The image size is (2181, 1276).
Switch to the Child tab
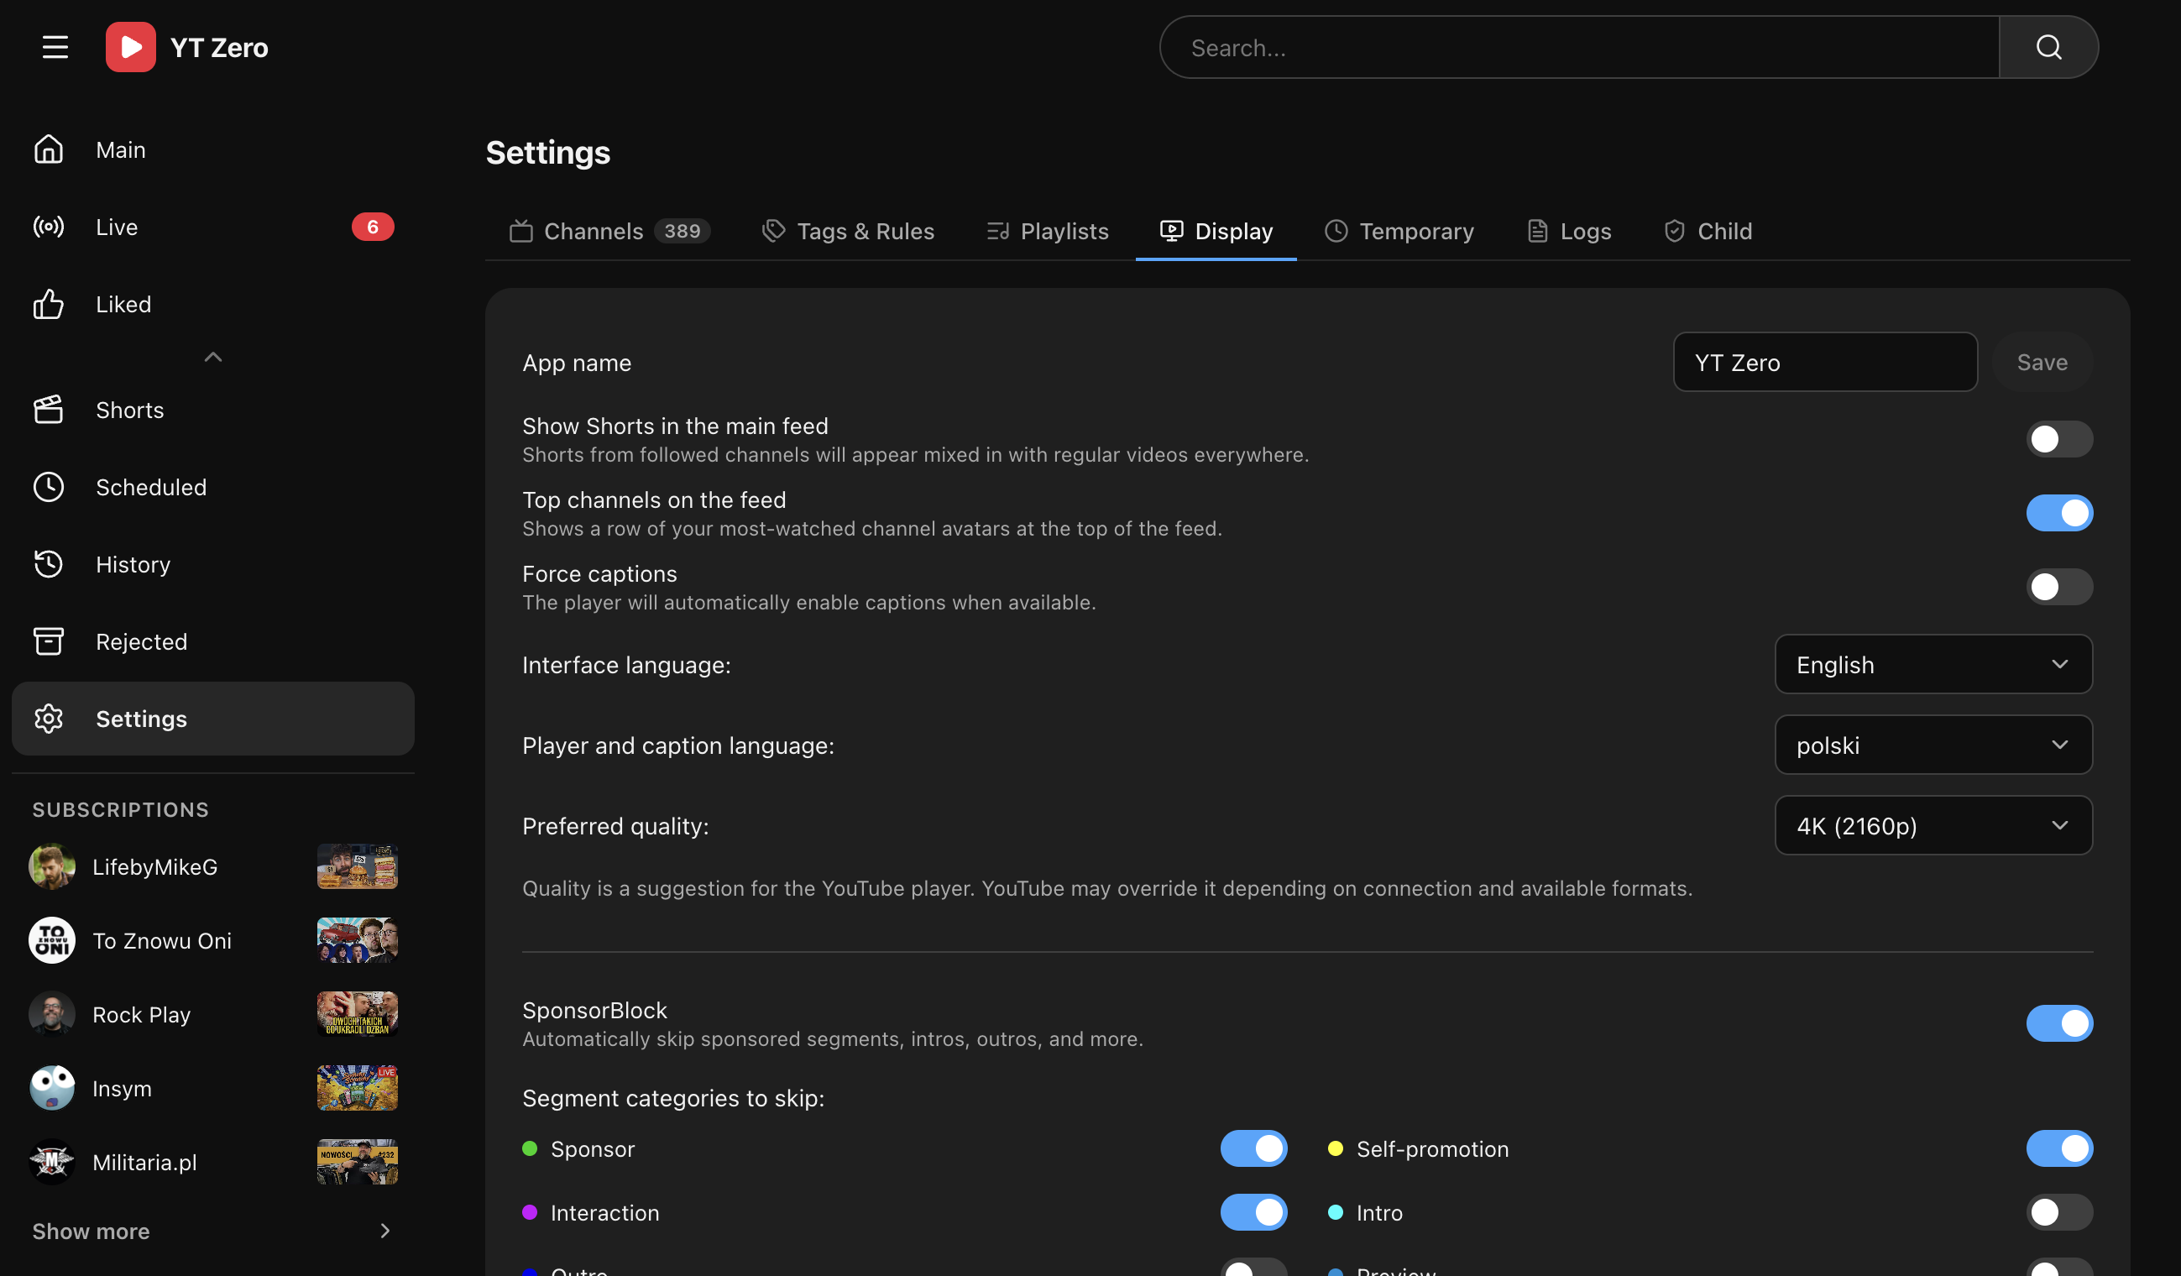click(1708, 231)
